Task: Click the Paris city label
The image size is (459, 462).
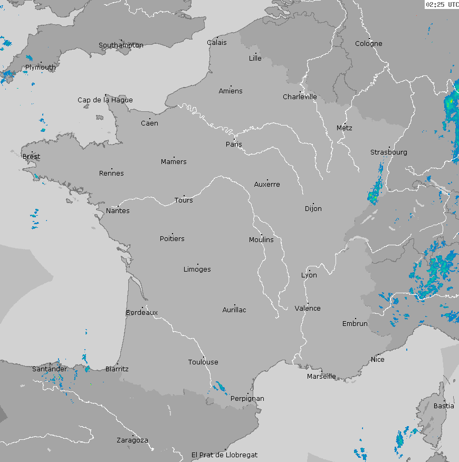Action: [x=234, y=145]
